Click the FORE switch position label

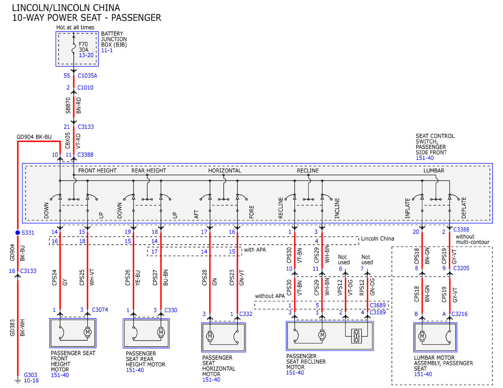tap(251, 213)
